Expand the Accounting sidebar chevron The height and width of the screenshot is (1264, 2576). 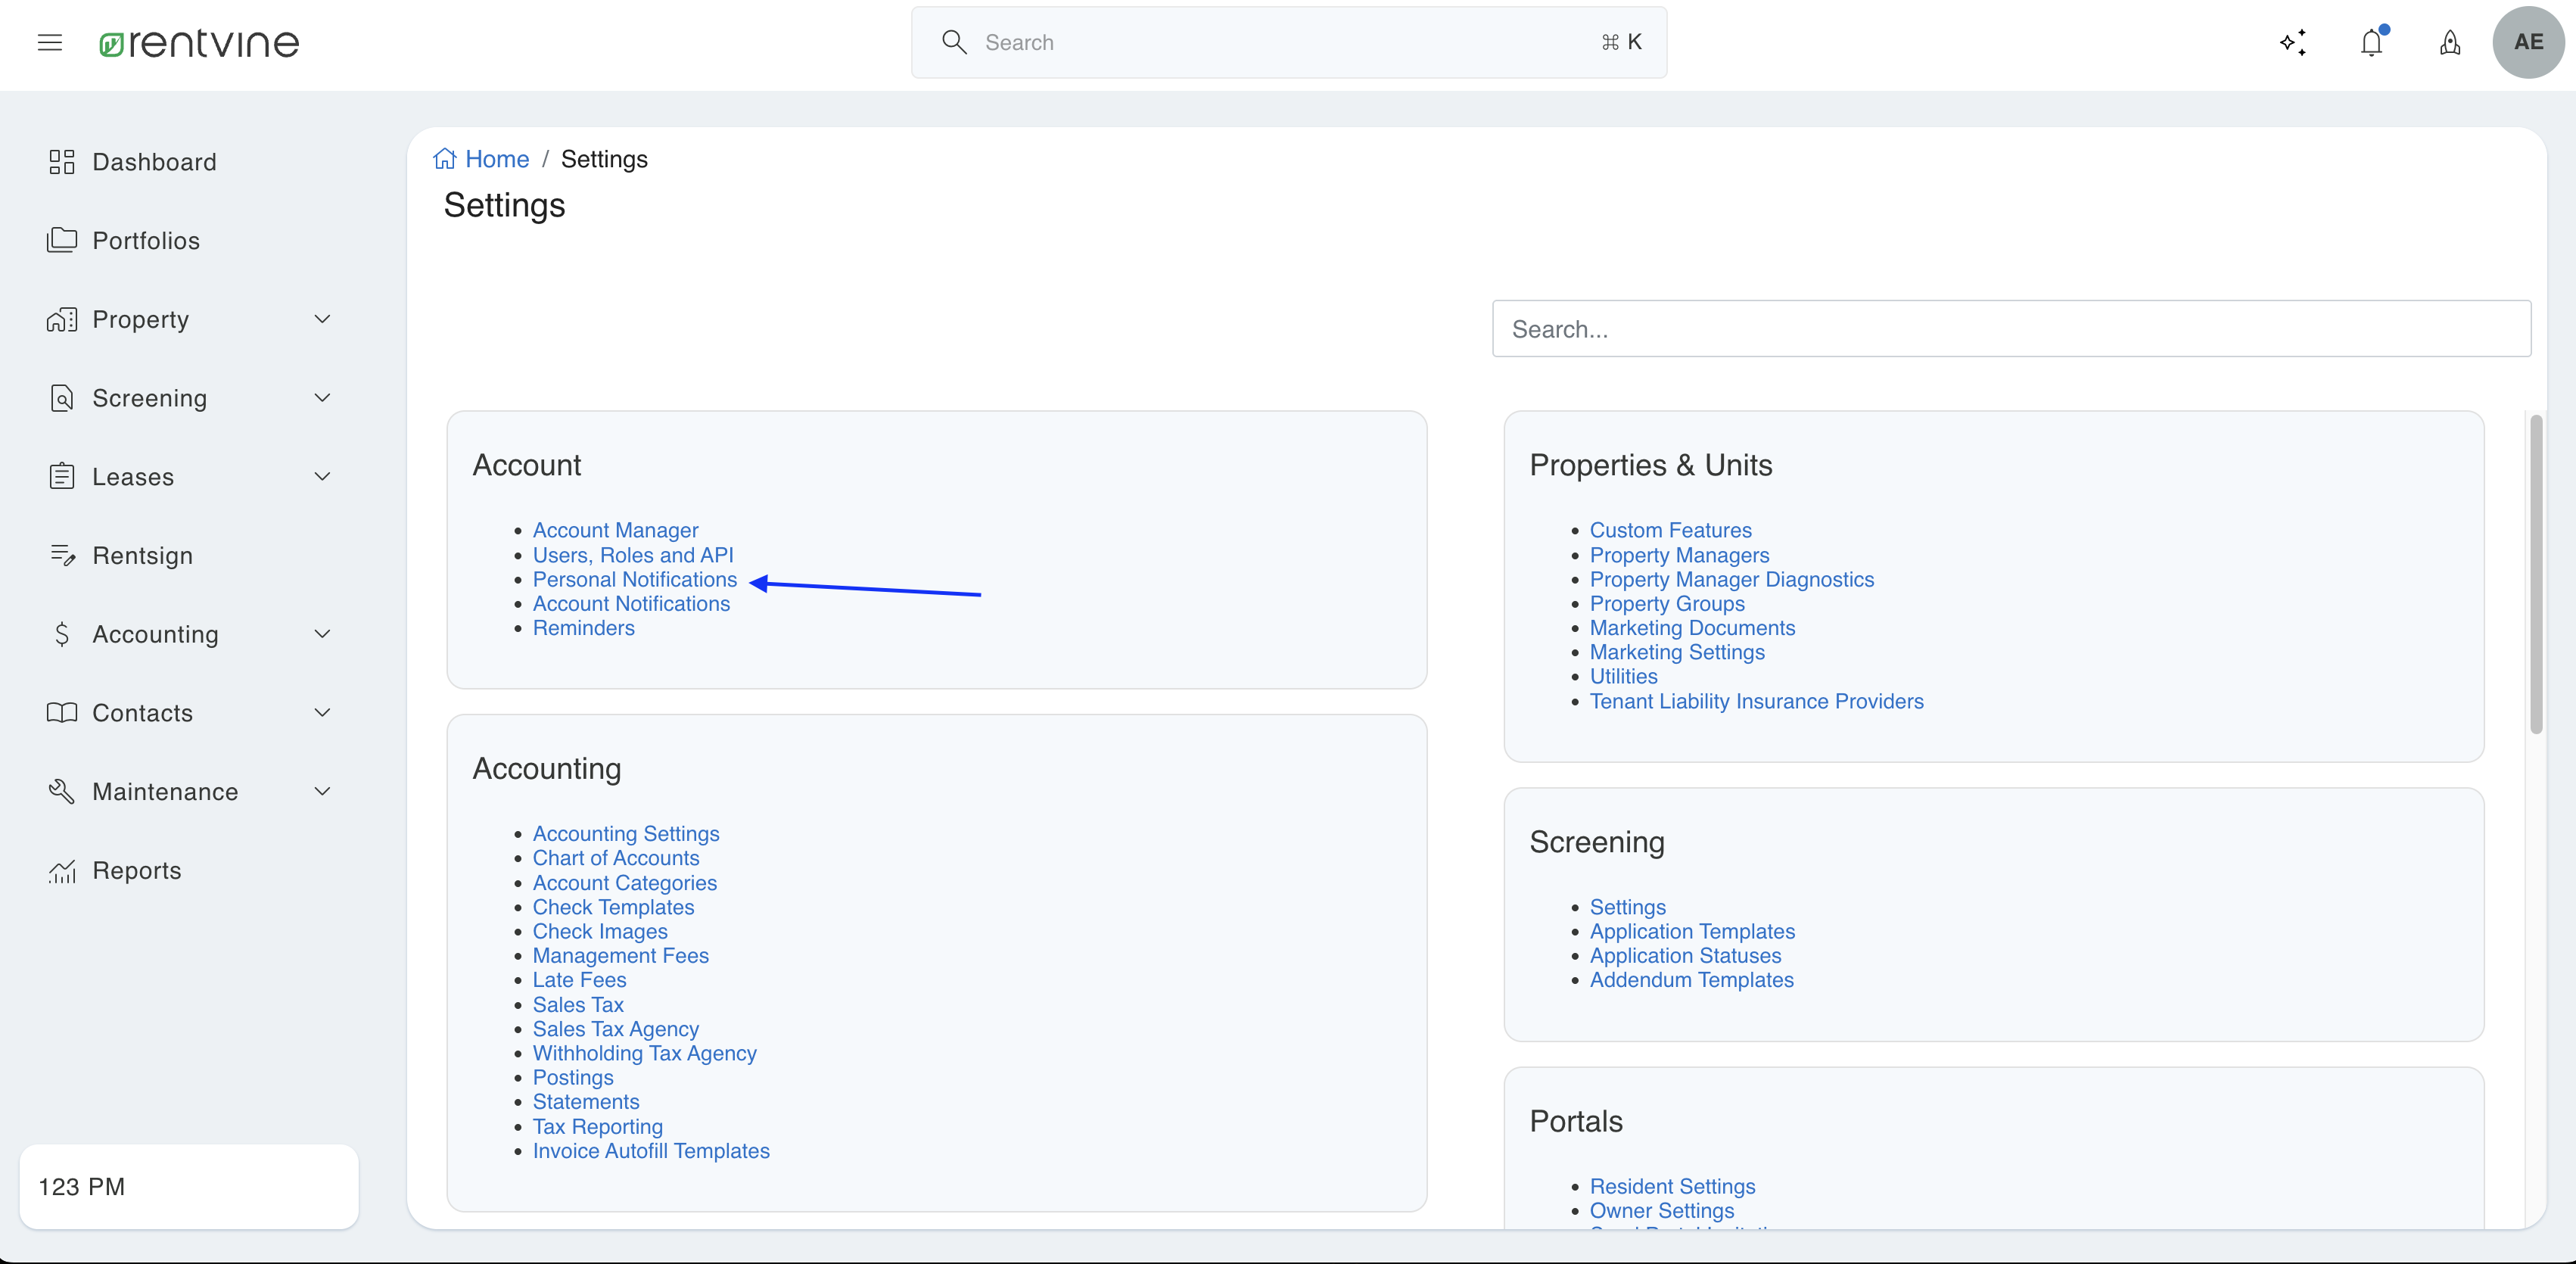[322, 634]
